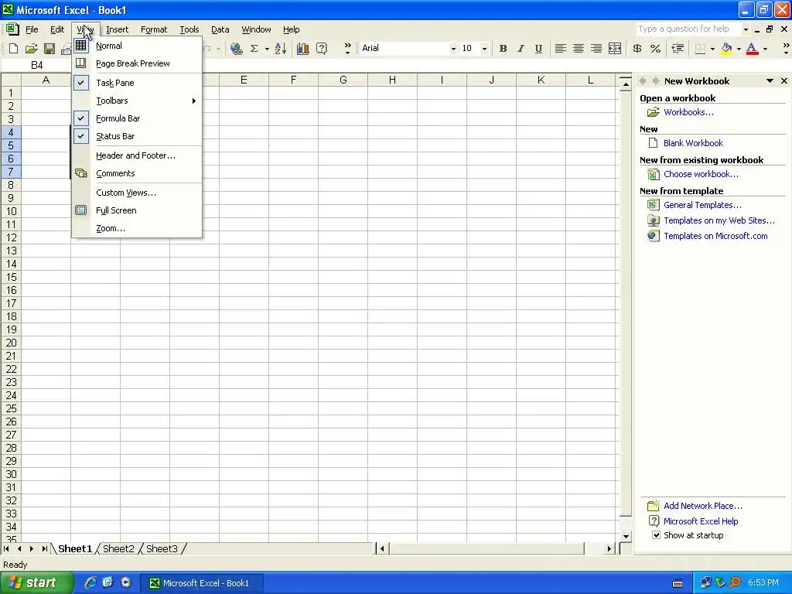Click the Start button on taskbar
Viewport: 792px width, 594px height.
pos(36,583)
